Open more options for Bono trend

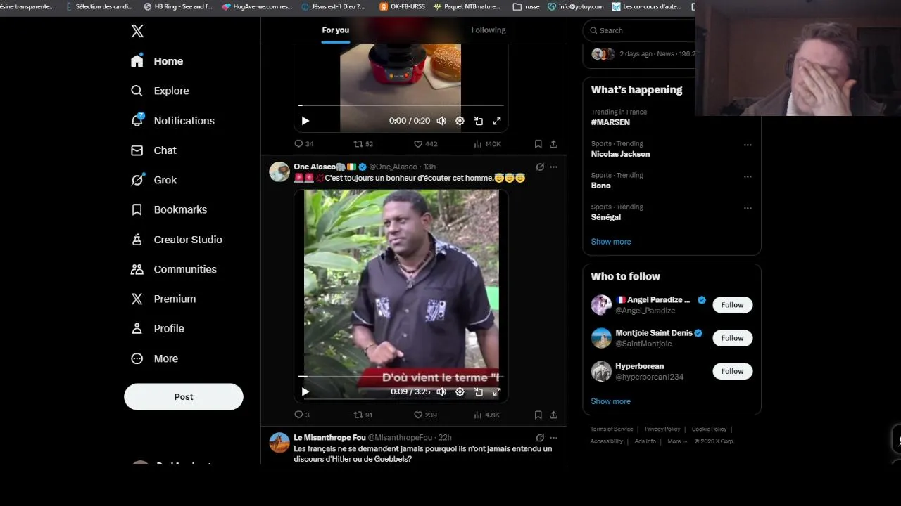click(x=748, y=176)
